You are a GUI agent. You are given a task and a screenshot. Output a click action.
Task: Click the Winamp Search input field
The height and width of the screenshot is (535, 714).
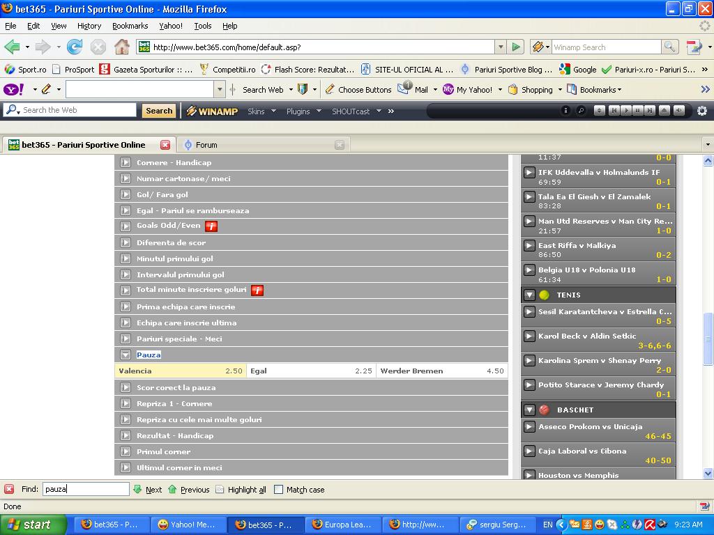pos(606,47)
